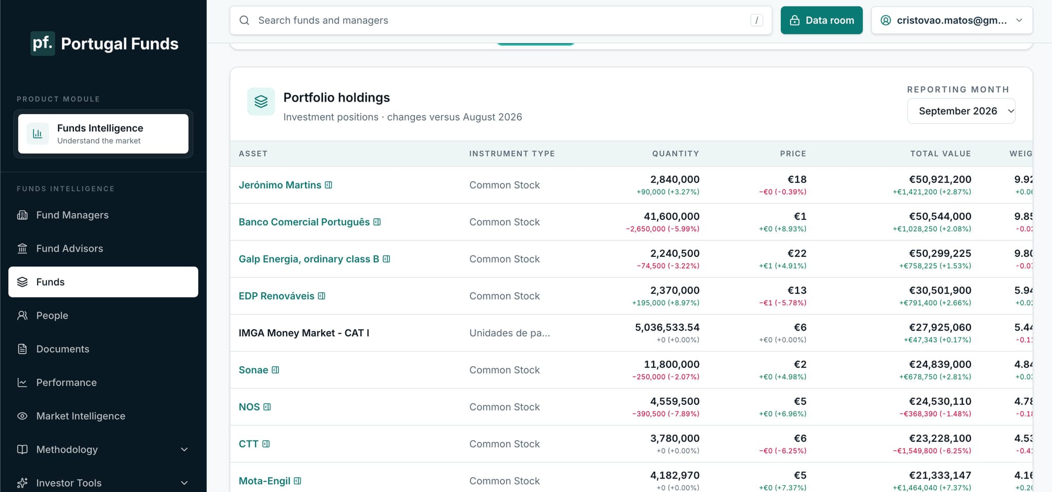Open side panel icon beside NOS
This screenshot has height=492, width=1052.
pyautogui.click(x=267, y=407)
